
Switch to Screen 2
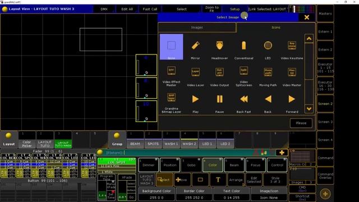325,104
